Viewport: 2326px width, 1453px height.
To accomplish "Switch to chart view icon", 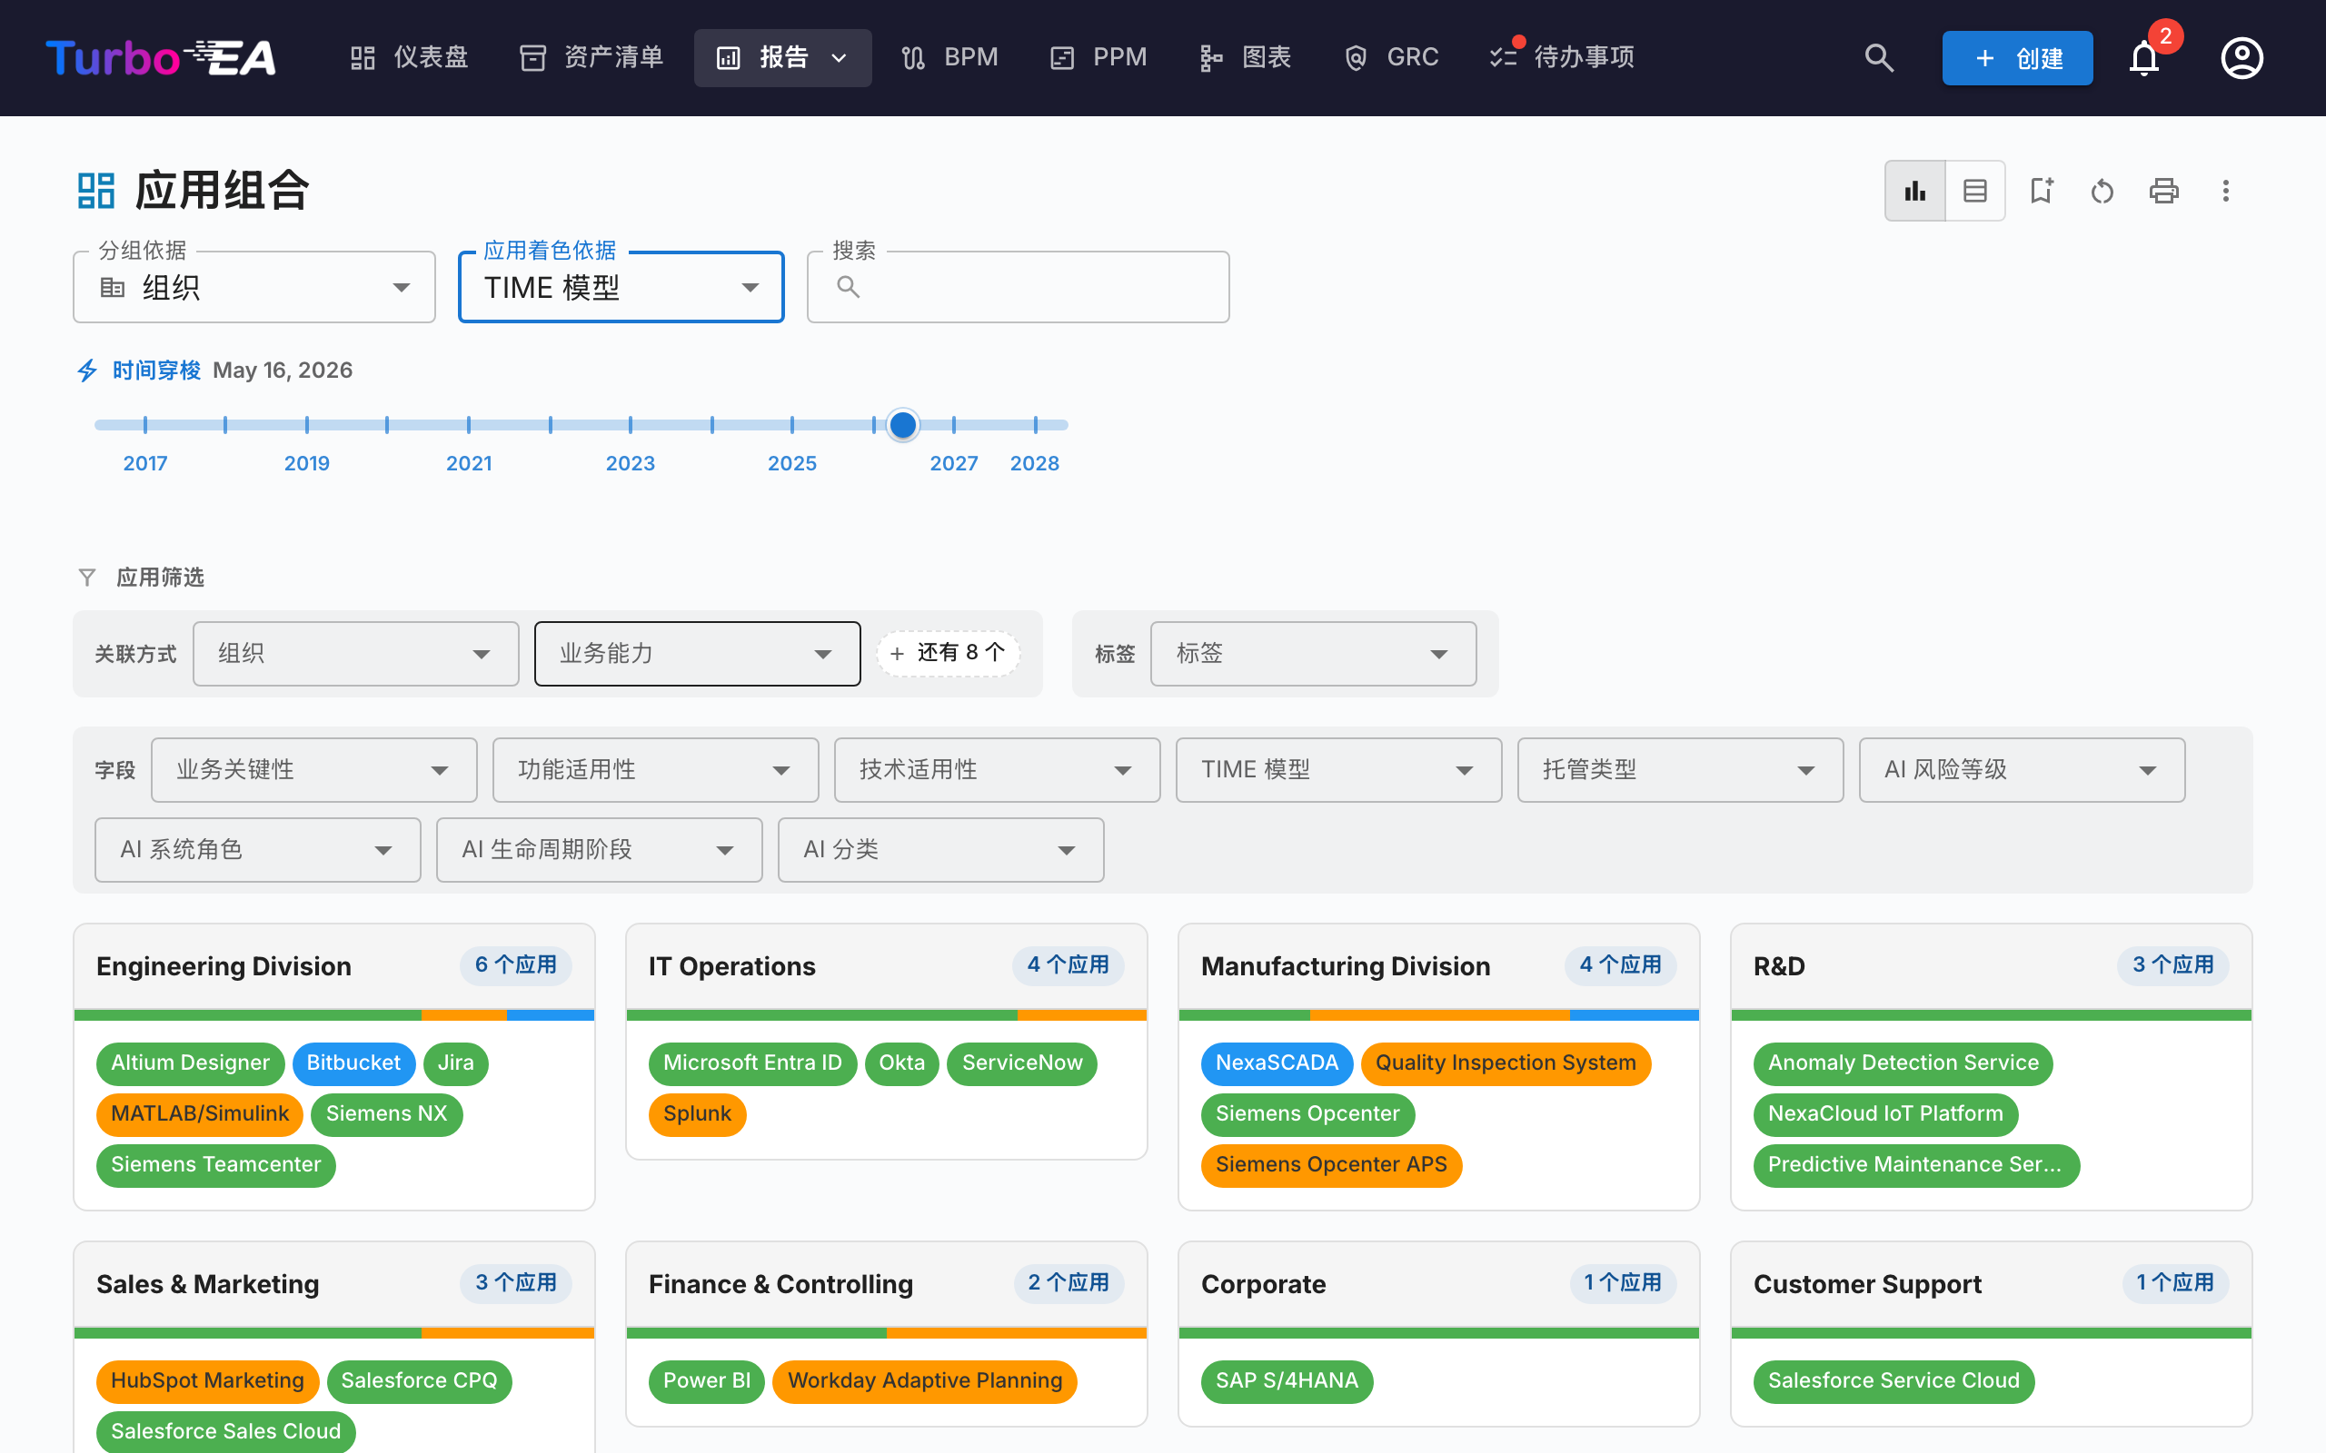I will click(1914, 191).
